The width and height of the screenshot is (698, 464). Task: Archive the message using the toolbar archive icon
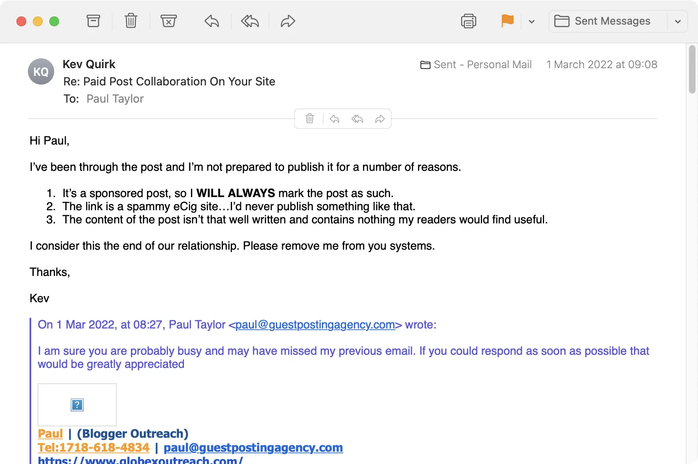pyautogui.click(x=93, y=21)
